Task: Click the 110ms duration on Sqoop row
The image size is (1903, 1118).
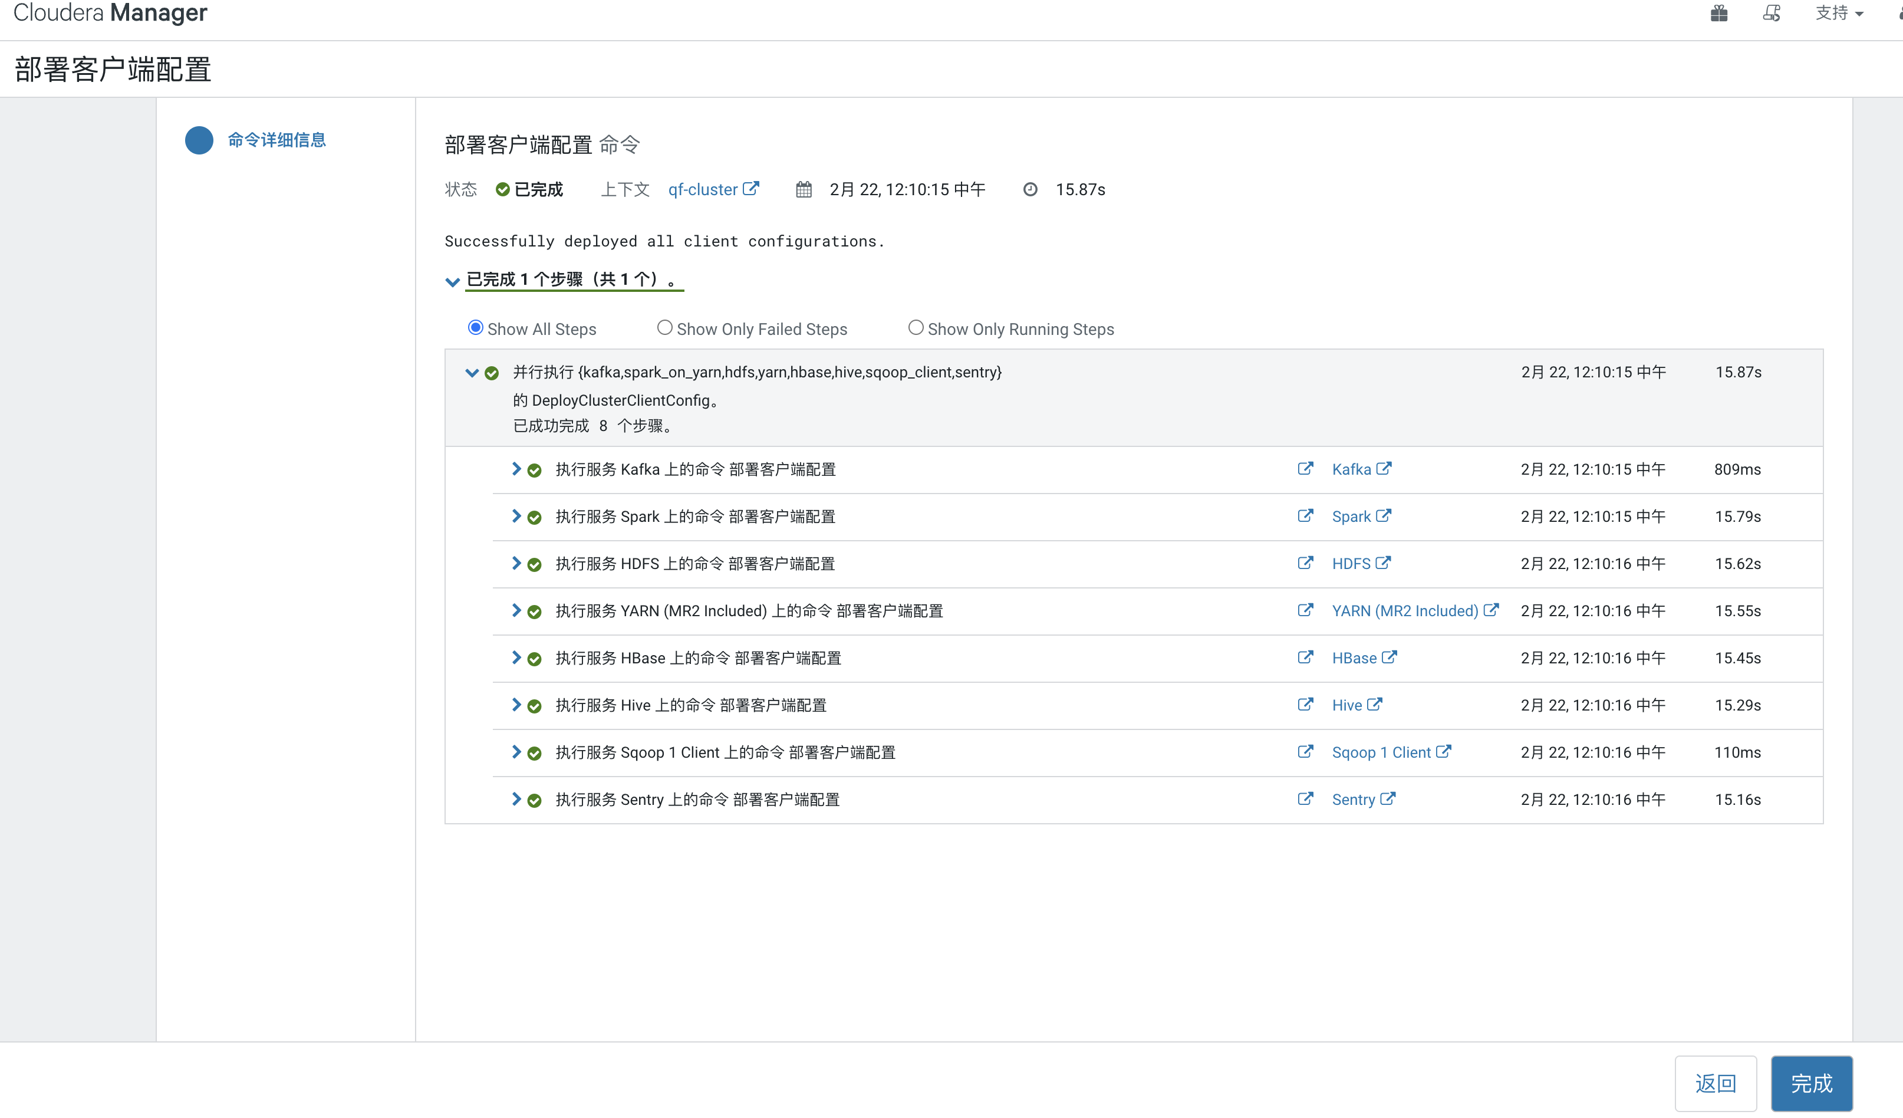Action: coord(1737,752)
